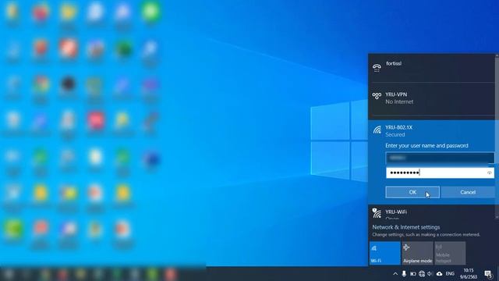Click the user name input field
499x281 pixels.
[440, 158]
